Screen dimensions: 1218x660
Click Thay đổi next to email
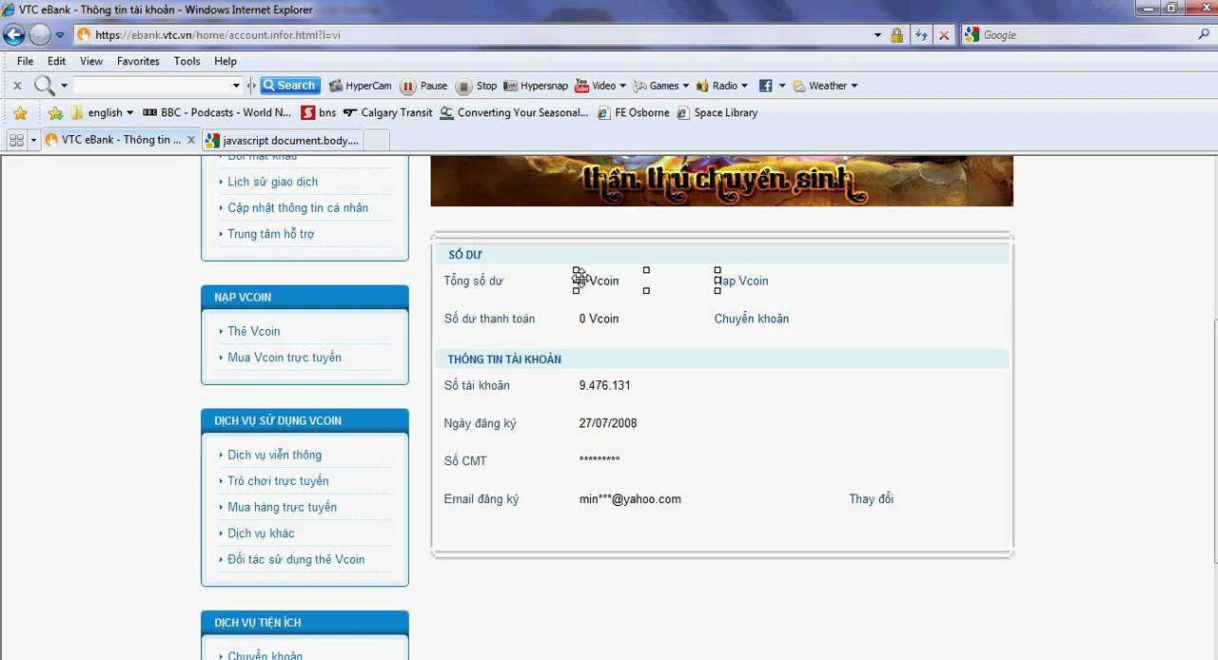click(x=872, y=498)
